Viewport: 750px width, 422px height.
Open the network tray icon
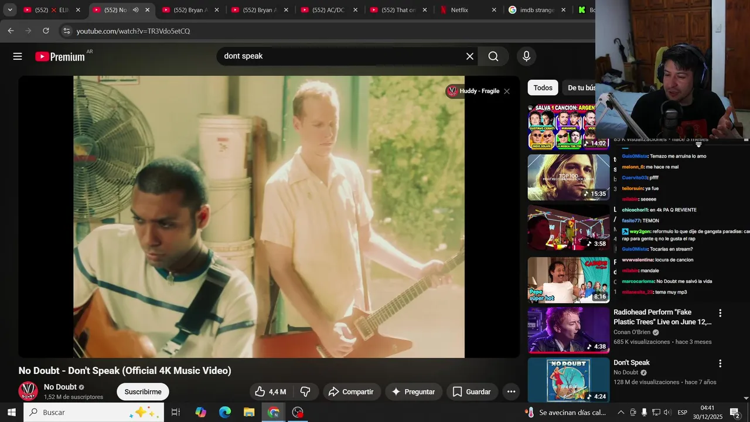(x=656, y=412)
